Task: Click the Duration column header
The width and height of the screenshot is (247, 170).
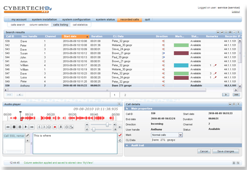Action: click(x=97, y=36)
